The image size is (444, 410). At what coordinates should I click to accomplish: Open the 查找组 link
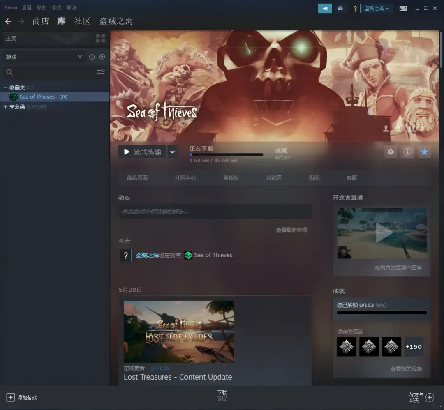[231, 178]
